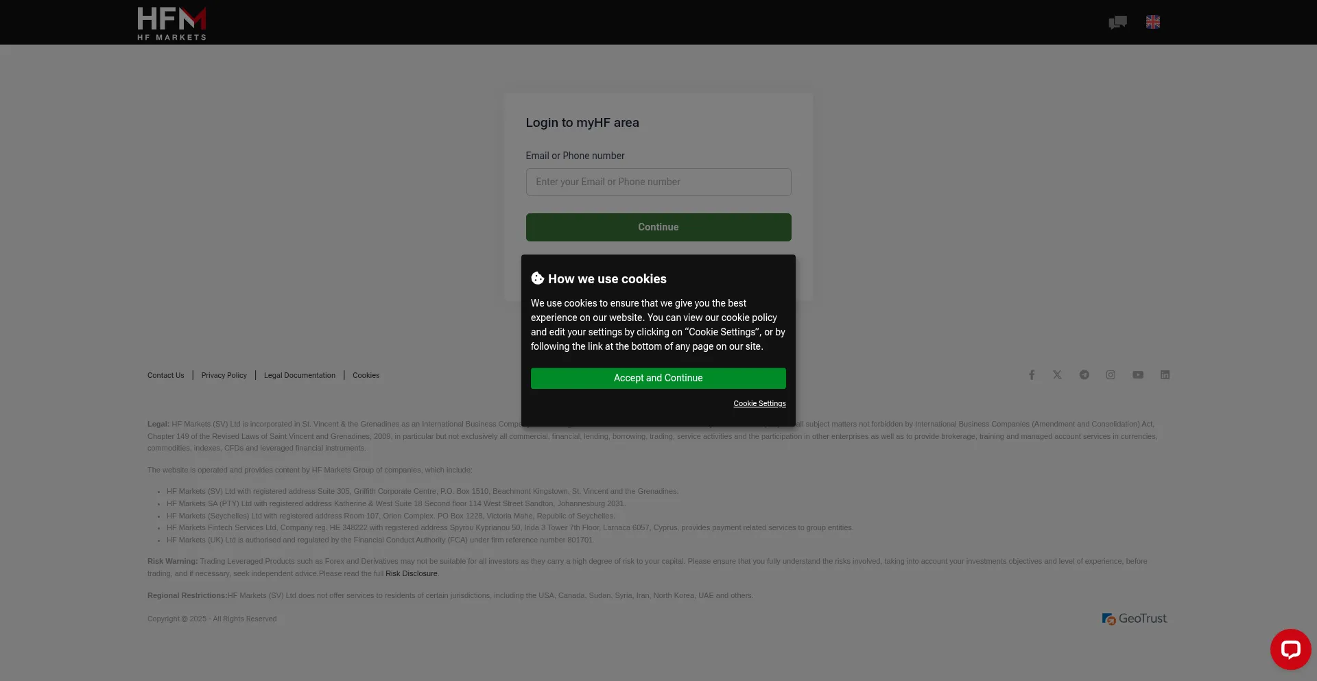Focus the Email or Phone number field

point(658,182)
